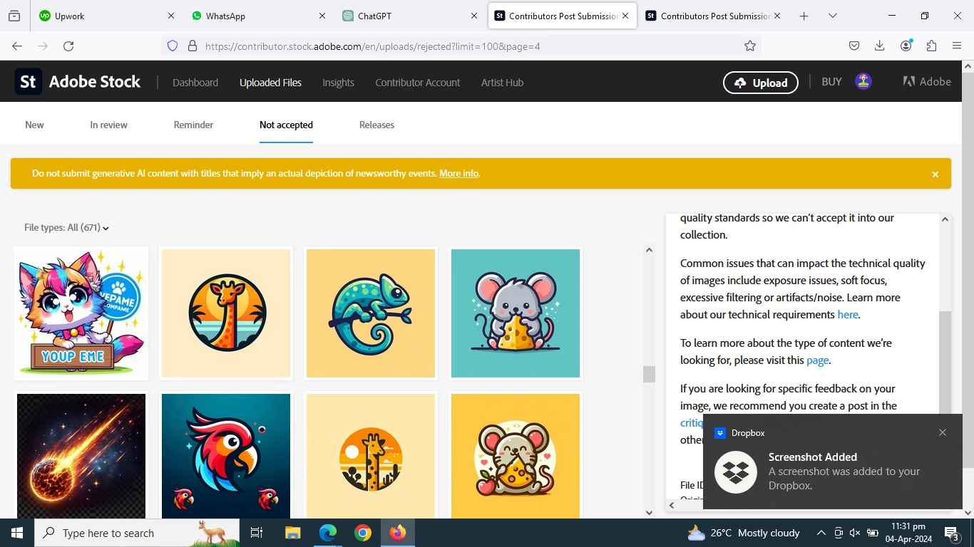Open Contributor Account in the navigation
Screen dimensions: 974x547
tap(418, 83)
